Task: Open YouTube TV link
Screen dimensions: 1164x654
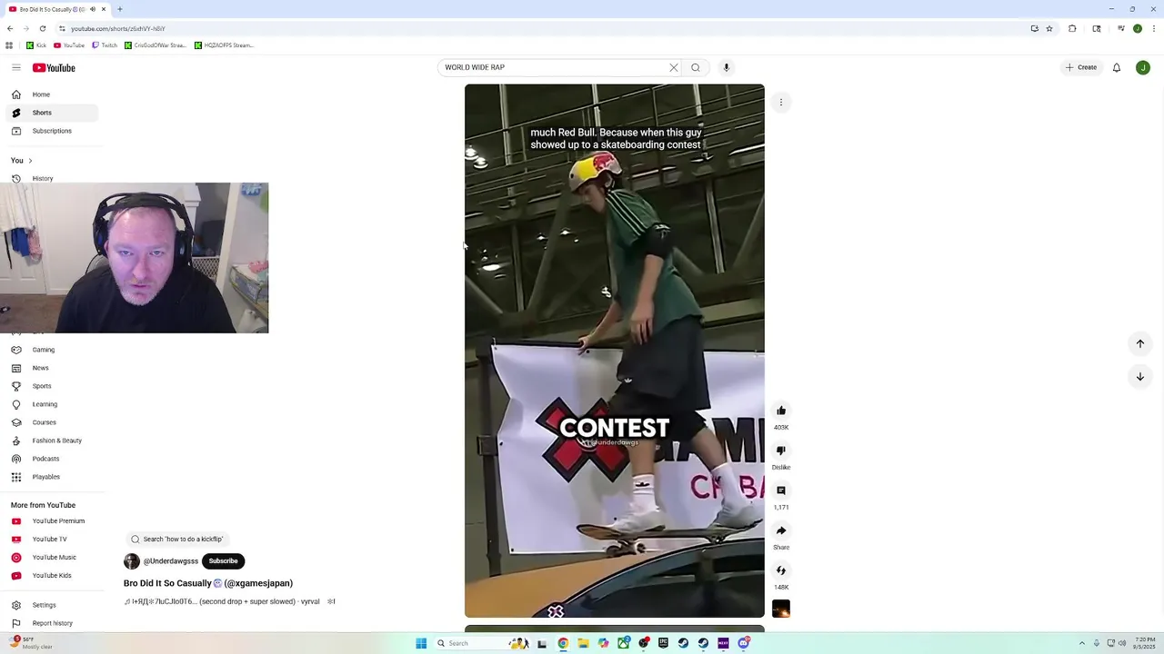Action: [x=52, y=540]
